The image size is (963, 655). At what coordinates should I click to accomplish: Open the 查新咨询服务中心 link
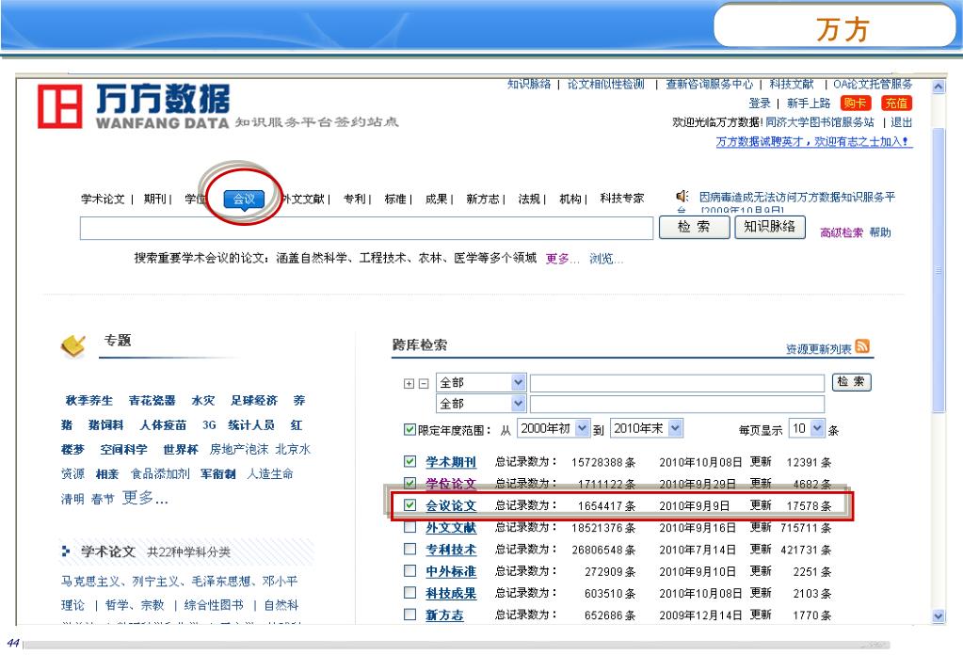click(x=710, y=84)
